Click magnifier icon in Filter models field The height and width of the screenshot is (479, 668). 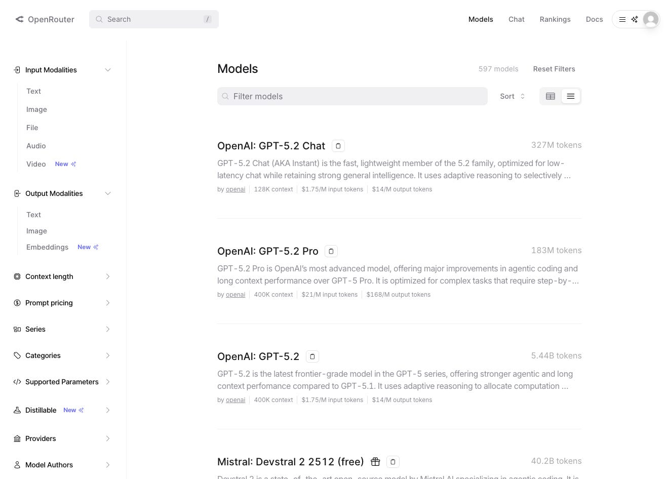[x=226, y=96]
